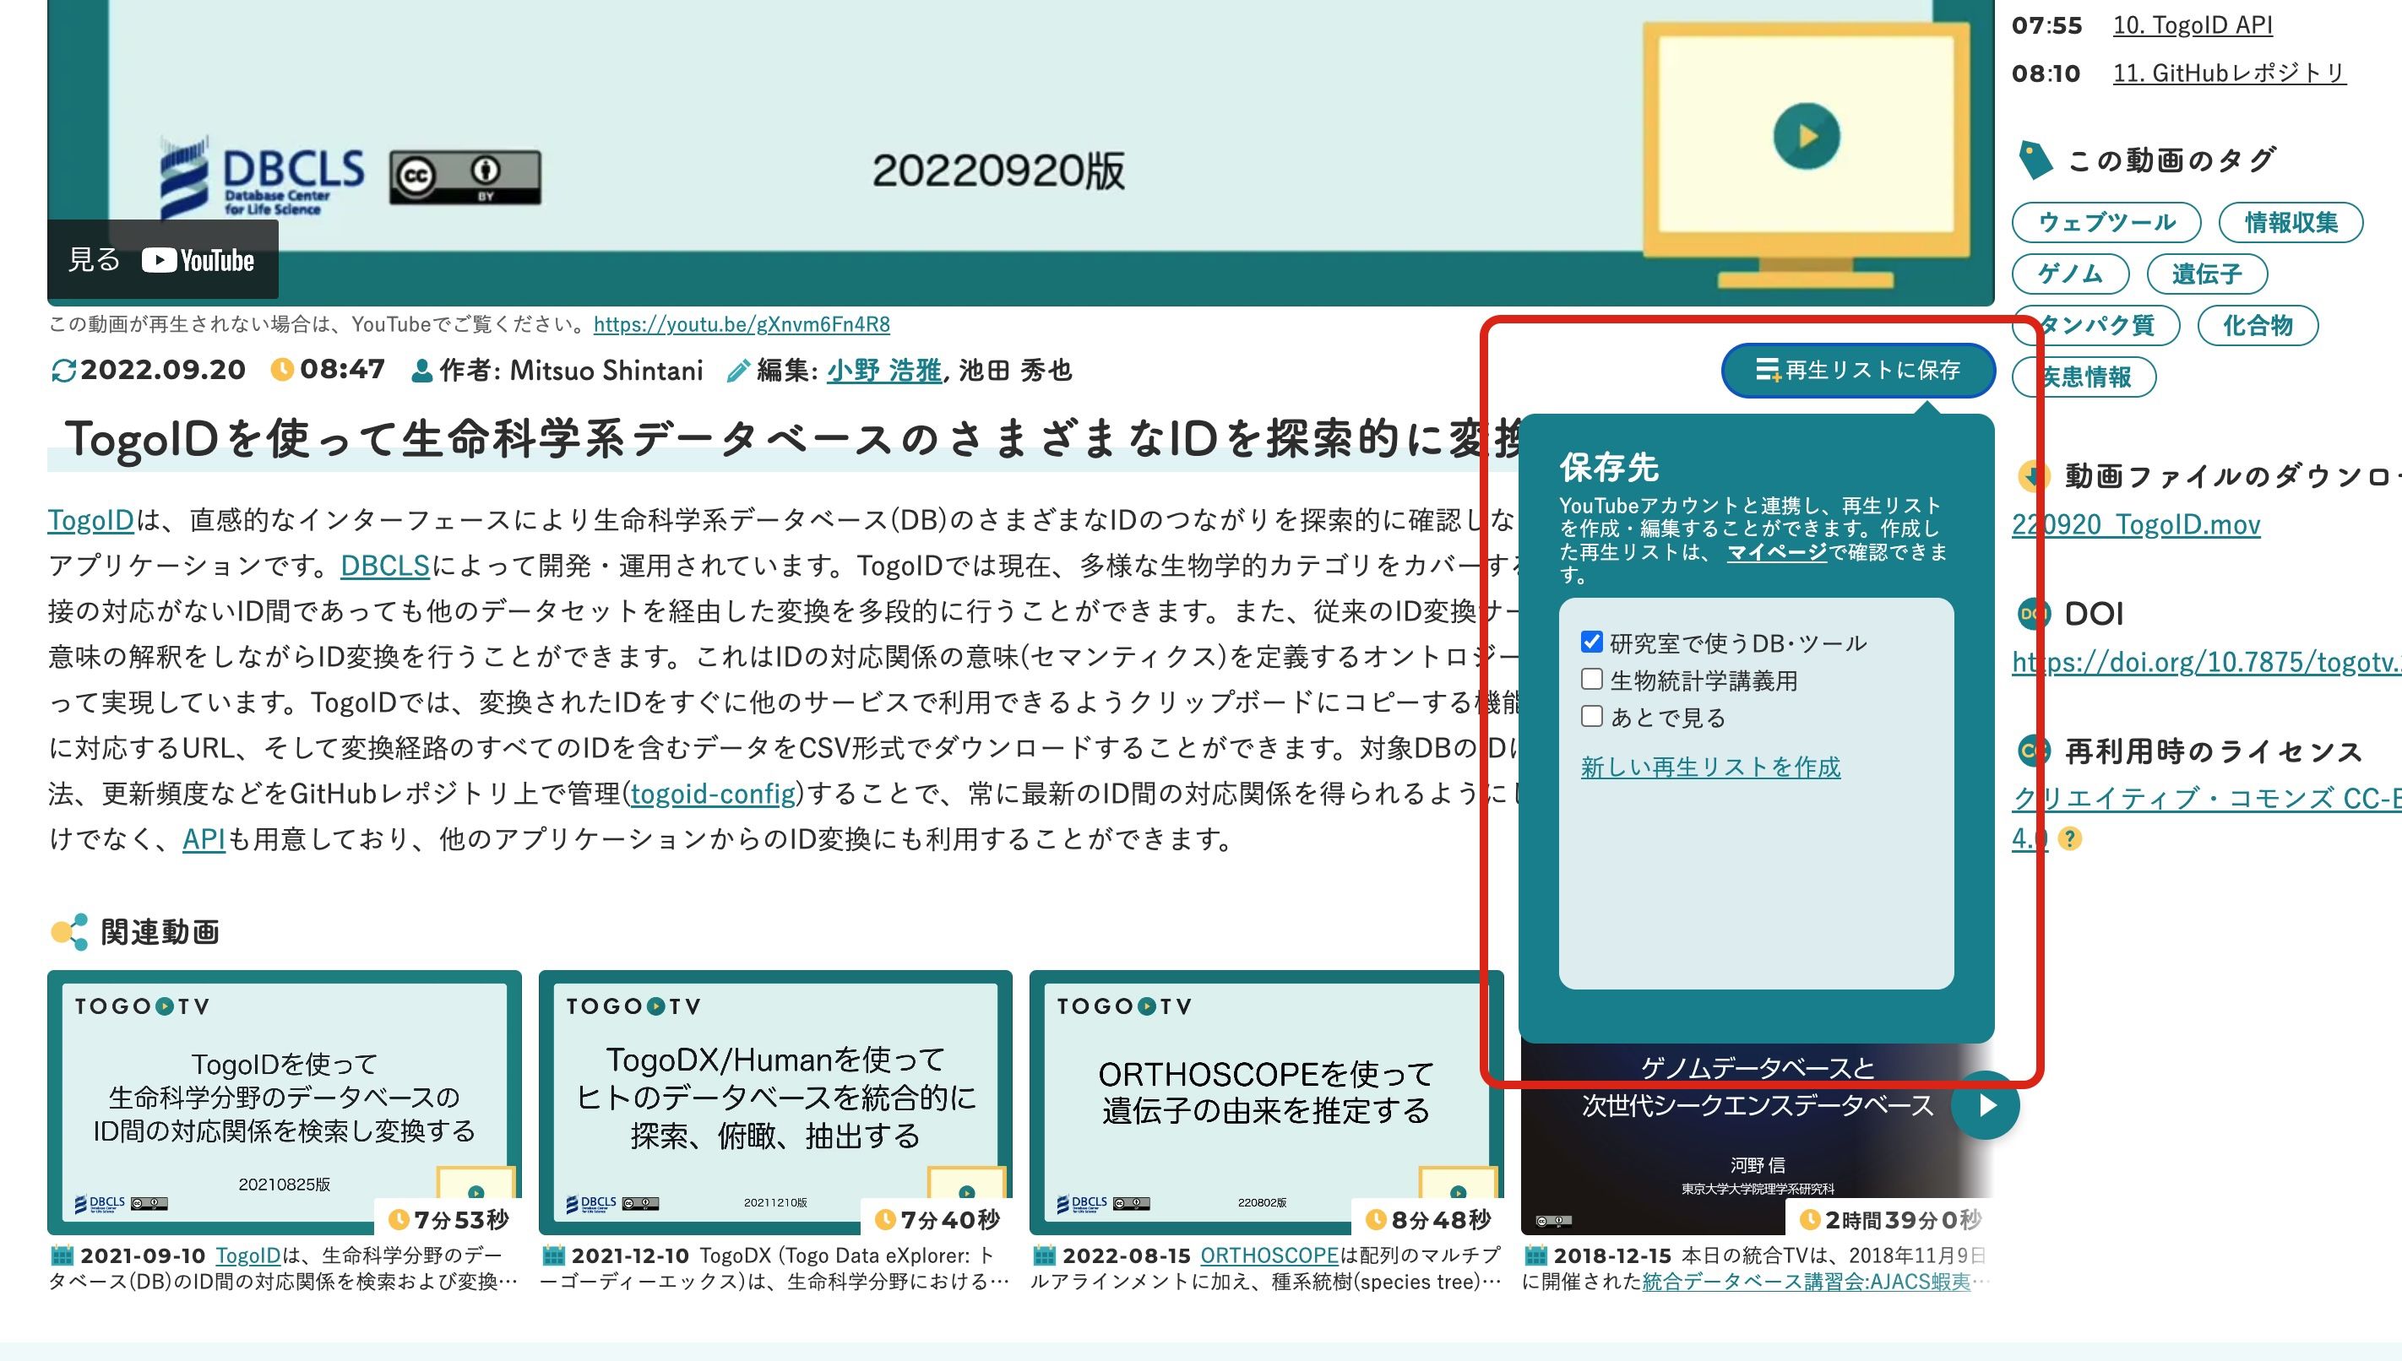Open the ORTHOSCOPE related video thumbnail
Screen dimensions: 2402x1361
click(1266, 1093)
